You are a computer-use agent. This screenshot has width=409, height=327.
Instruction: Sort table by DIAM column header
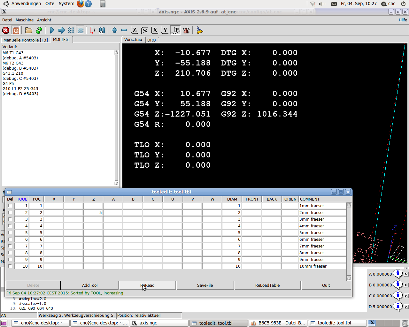(x=232, y=199)
